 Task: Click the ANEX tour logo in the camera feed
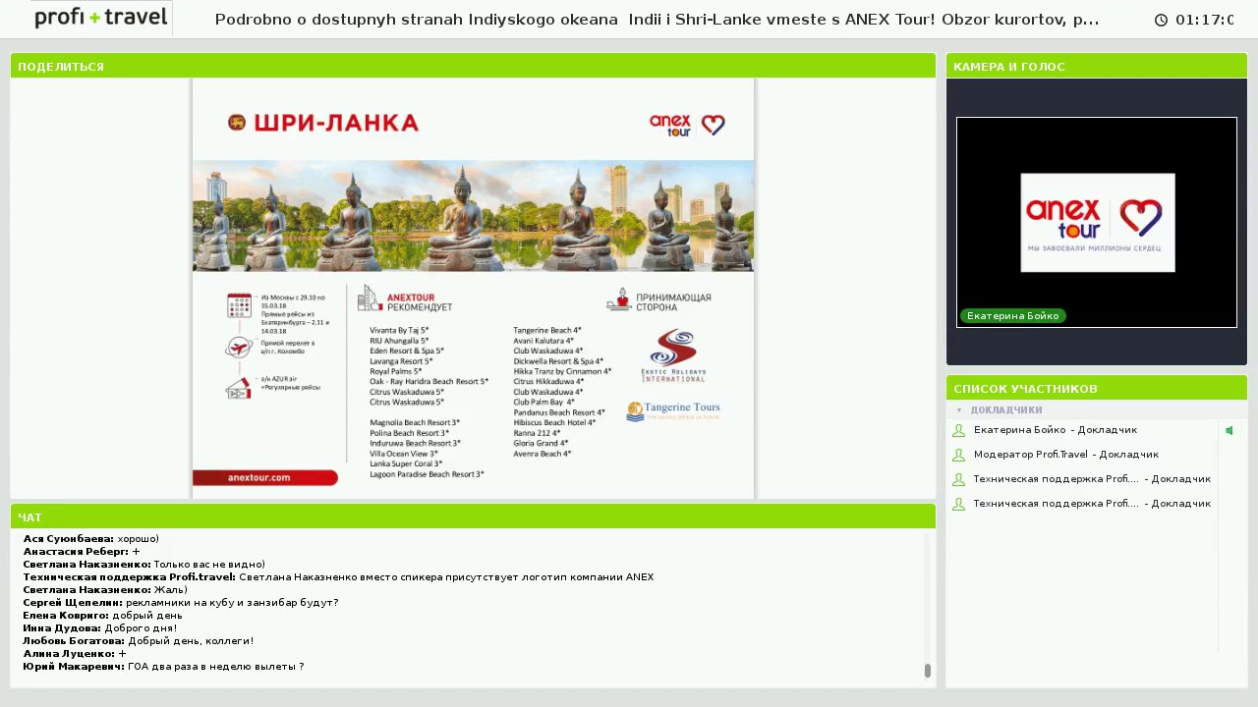[1098, 222]
